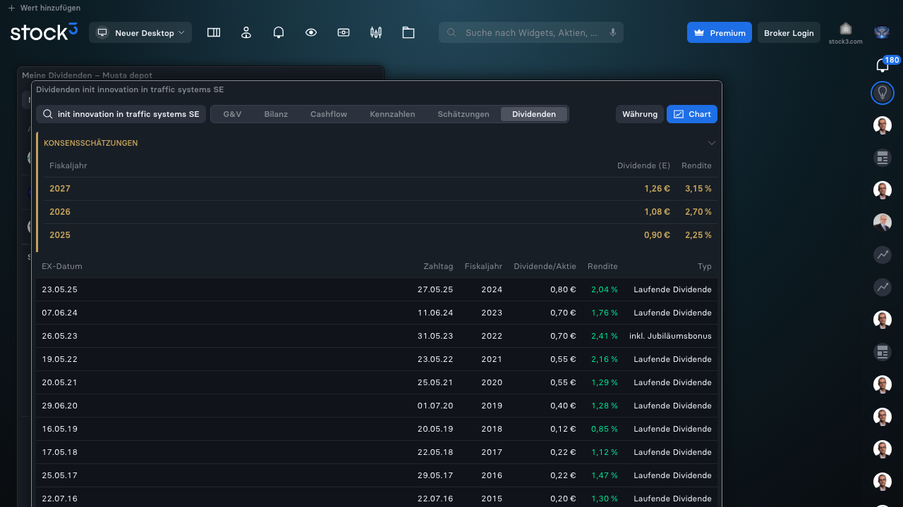Select the Kennzahlen tab
The width and height of the screenshot is (903, 507).
[x=392, y=114]
